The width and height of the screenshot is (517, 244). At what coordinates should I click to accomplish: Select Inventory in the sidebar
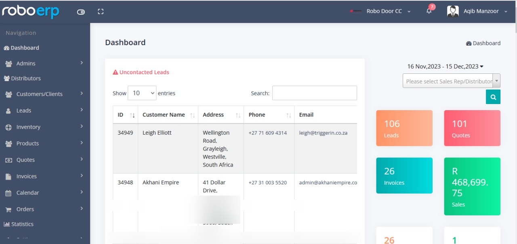(x=28, y=127)
